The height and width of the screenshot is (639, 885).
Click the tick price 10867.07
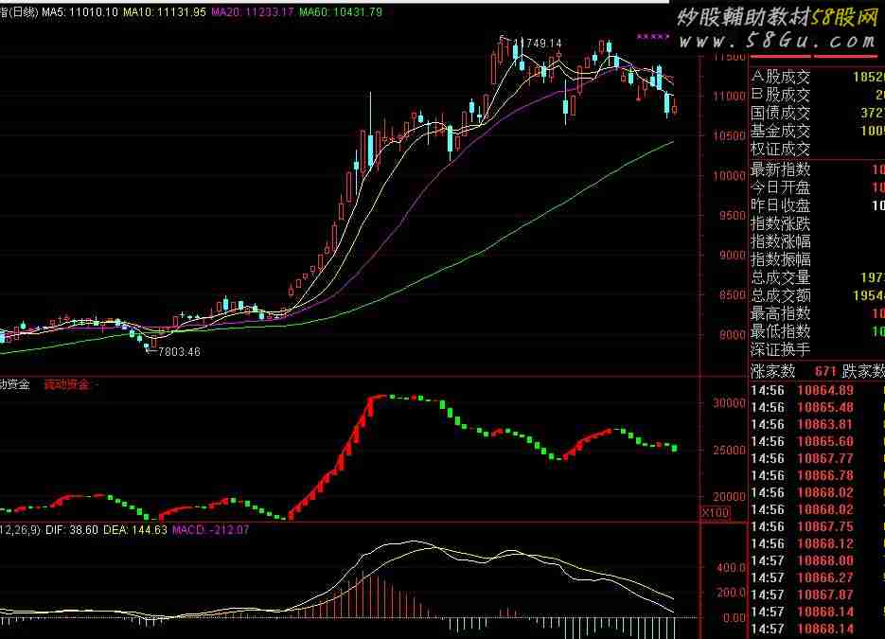(x=825, y=595)
